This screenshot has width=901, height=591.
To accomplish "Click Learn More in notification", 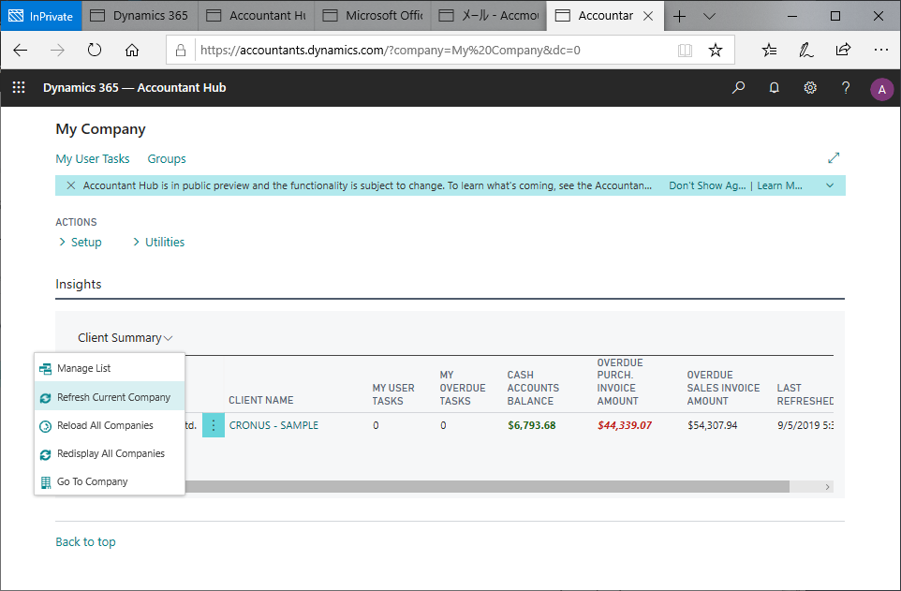I will pos(780,185).
